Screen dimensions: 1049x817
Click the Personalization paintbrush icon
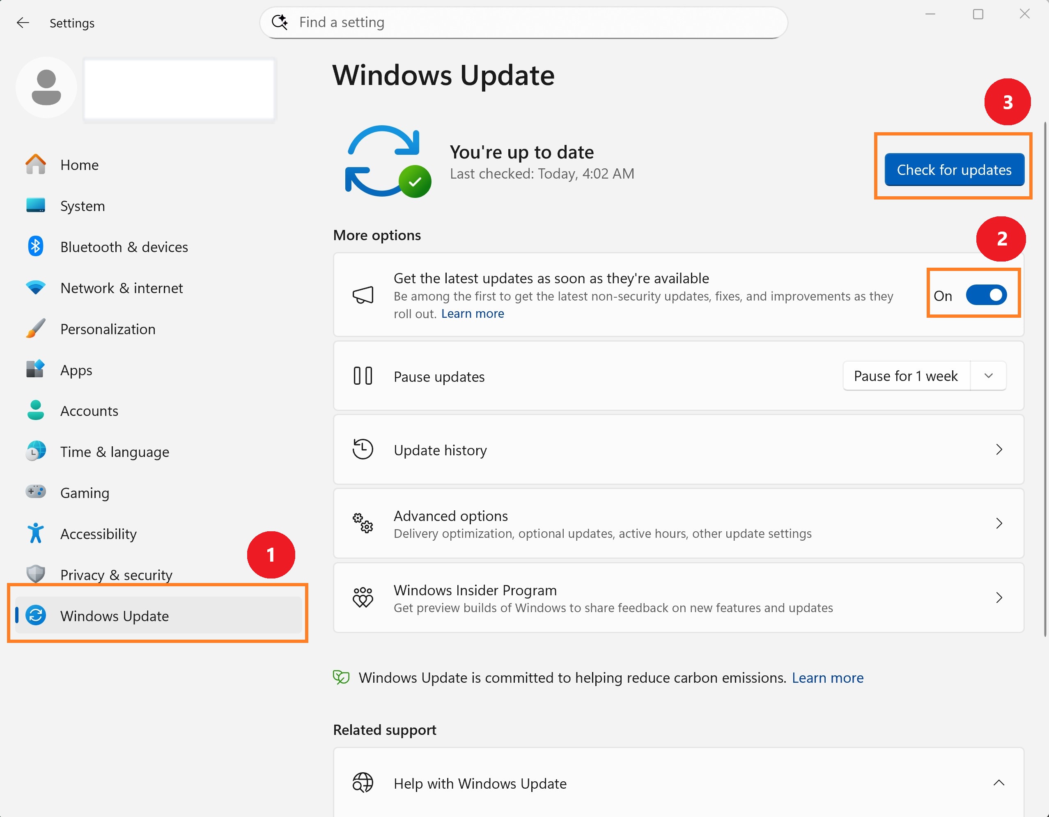(x=36, y=328)
